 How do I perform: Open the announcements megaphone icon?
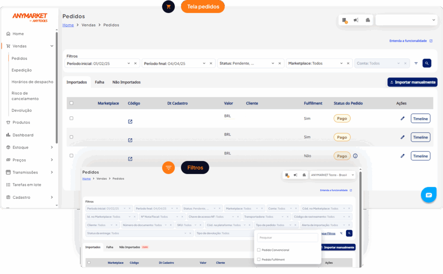(x=356, y=20)
